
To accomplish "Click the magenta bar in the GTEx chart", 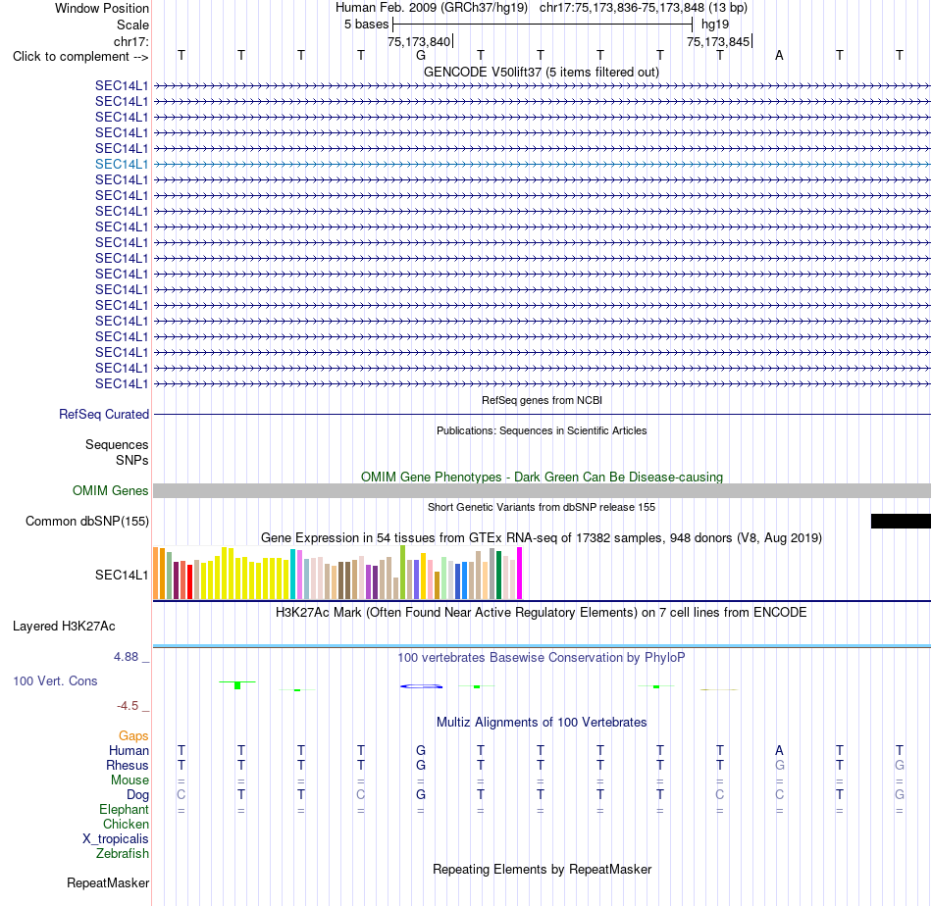I will pyautogui.click(x=520, y=574).
